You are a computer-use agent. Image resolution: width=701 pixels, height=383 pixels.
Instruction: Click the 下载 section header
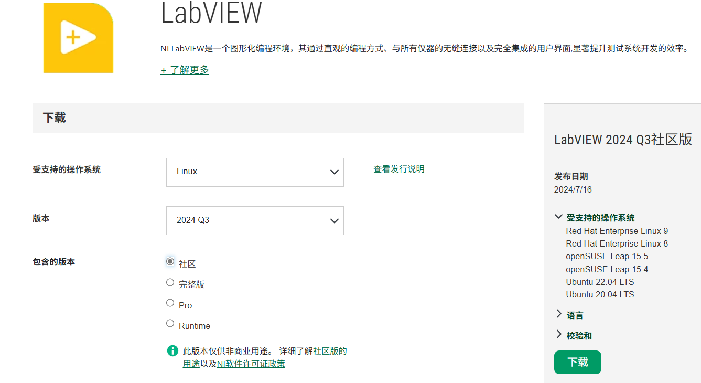tap(55, 118)
